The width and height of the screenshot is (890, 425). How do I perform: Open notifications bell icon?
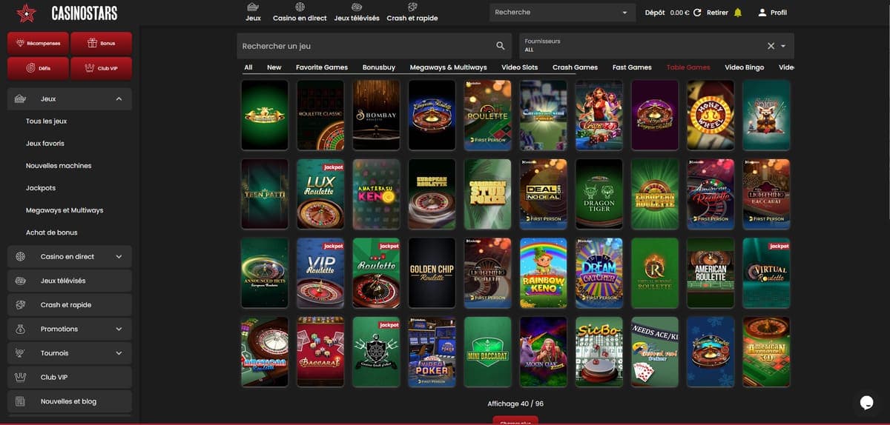click(x=737, y=13)
